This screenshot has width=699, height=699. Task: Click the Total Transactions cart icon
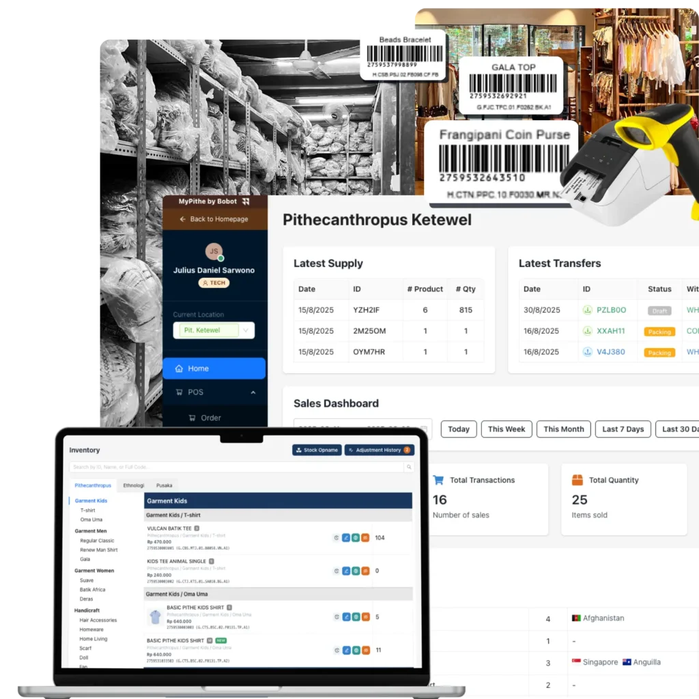click(x=438, y=480)
